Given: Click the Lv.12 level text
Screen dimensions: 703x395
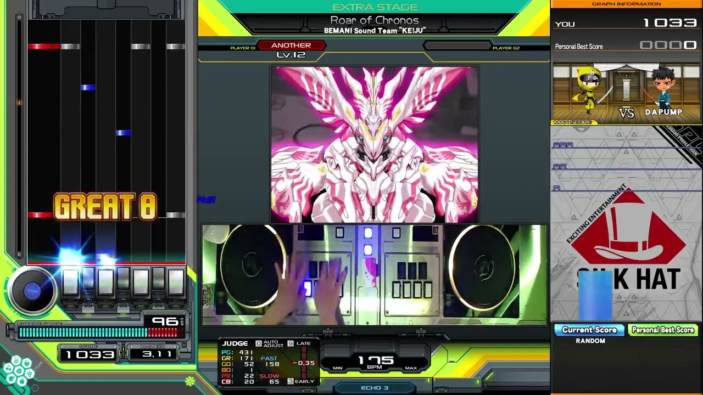Looking at the screenshot, I should tap(291, 55).
